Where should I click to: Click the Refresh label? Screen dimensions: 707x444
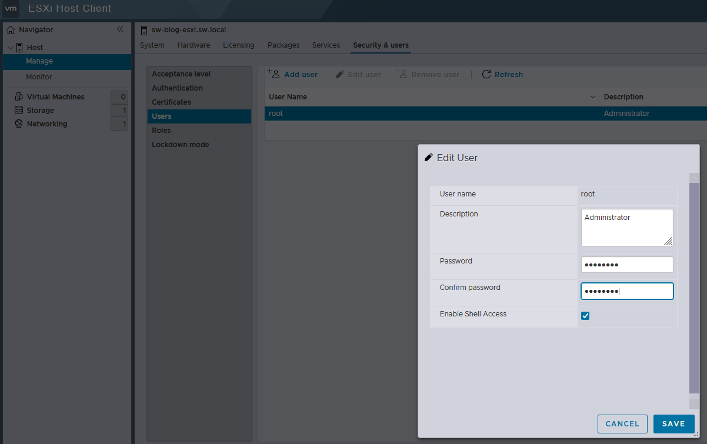point(509,75)
